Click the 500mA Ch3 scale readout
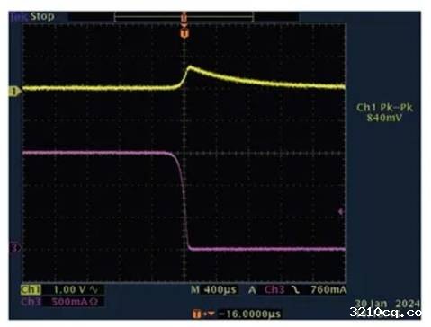 pos(70,302)
